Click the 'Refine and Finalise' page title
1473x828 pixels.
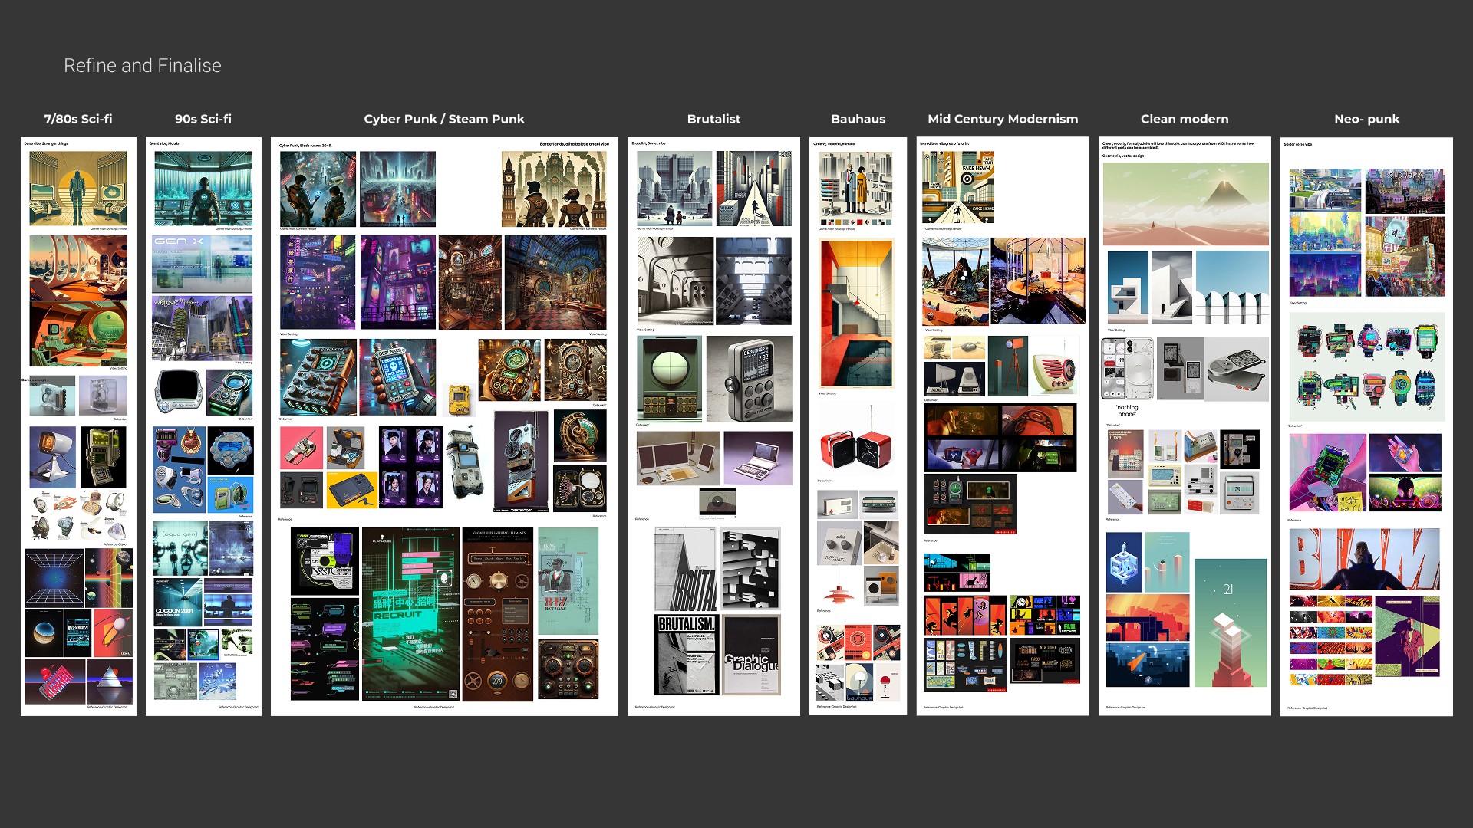[142, 66]
